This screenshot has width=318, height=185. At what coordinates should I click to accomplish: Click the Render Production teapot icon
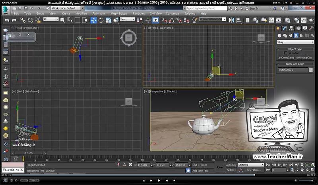[311, 20]
